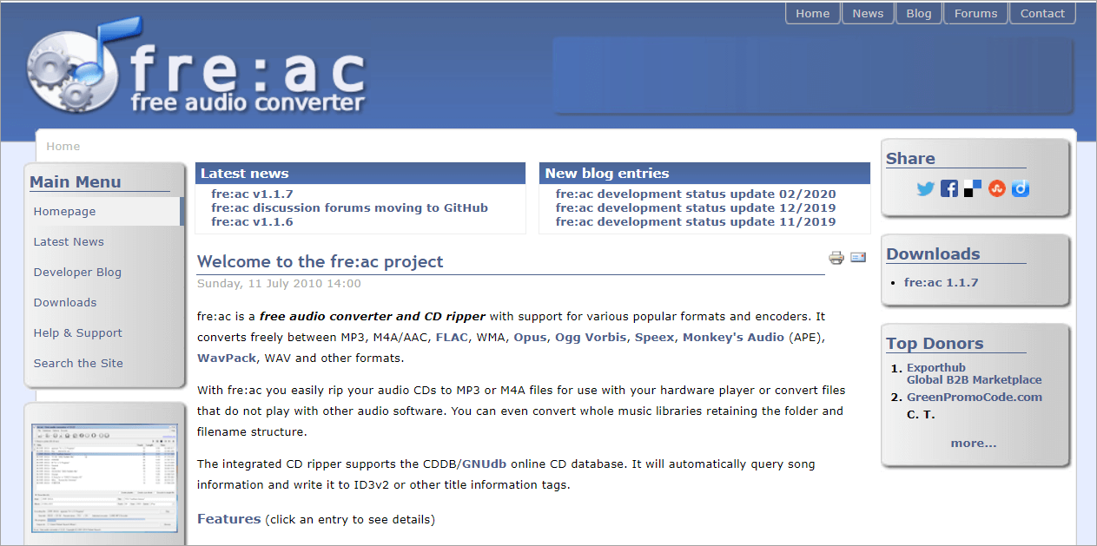Open the FLAC format link

click(452, 337)
